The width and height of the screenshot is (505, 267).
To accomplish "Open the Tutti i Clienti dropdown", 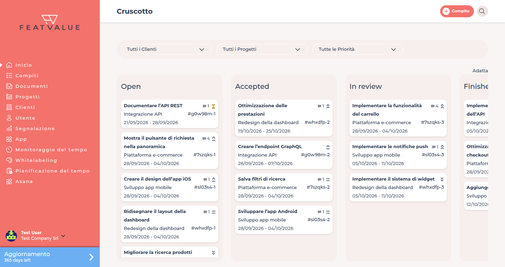I will pos(166,49).
